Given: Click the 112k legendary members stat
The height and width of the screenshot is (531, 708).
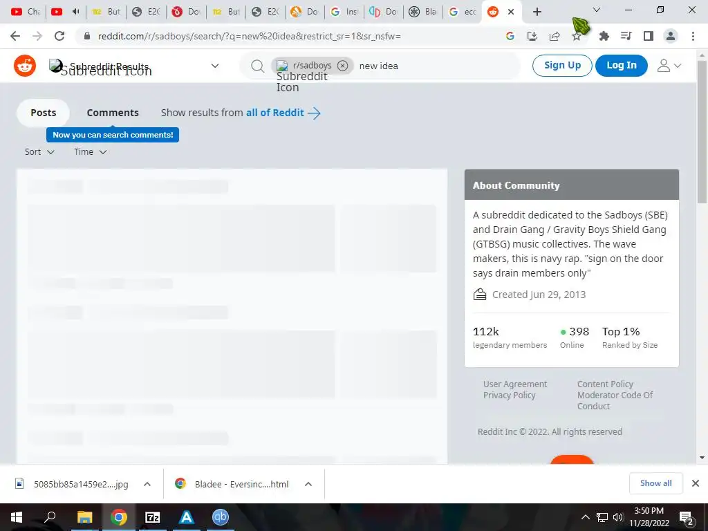Looking at the screenshot, I should [510, 337].
